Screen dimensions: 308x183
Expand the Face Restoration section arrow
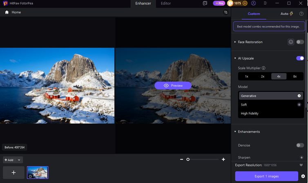[x=235, y=42]
